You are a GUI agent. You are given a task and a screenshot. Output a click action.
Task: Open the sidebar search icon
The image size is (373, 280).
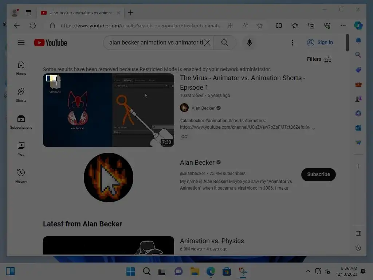[x=358, y=55]
